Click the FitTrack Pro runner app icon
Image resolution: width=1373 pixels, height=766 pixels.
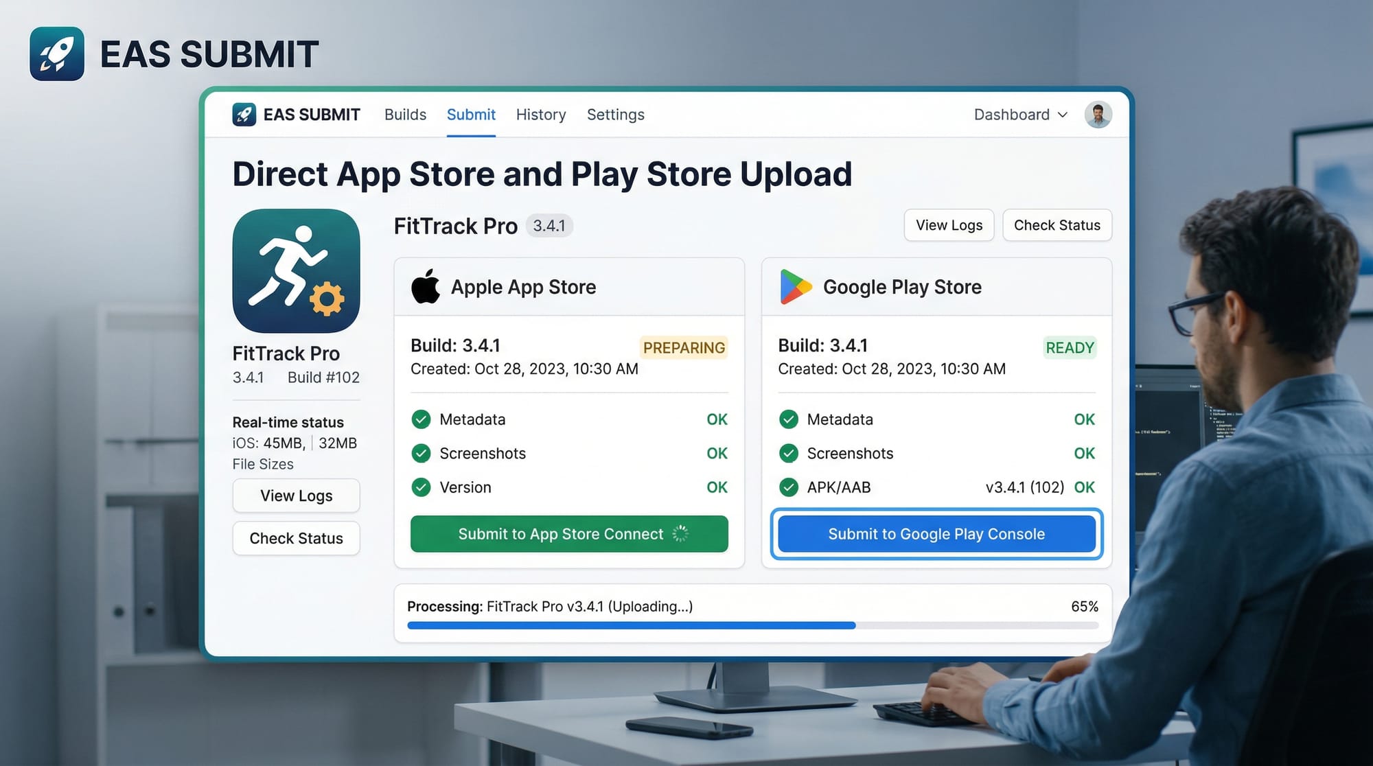tap(296, 271)
